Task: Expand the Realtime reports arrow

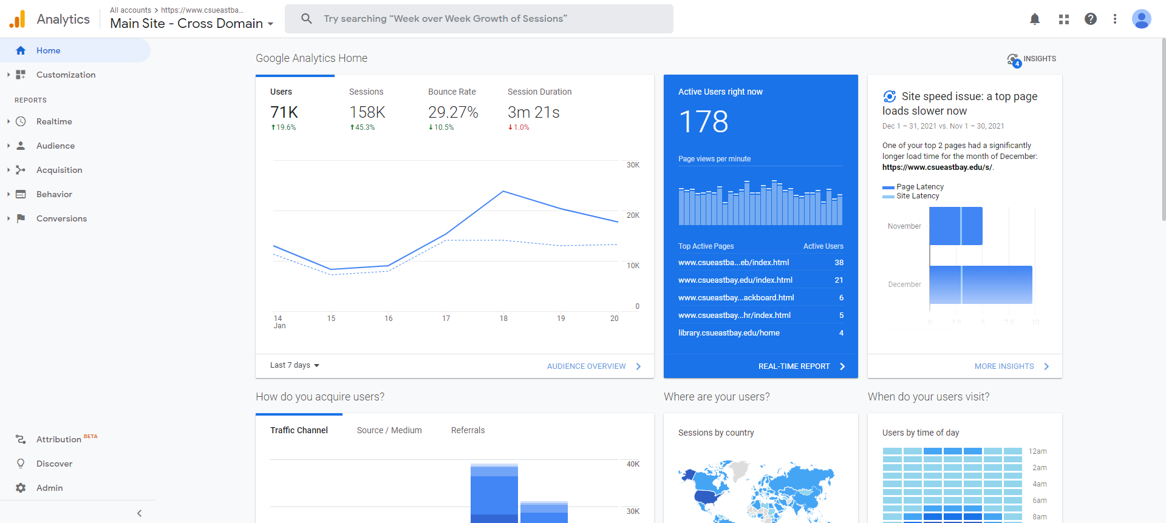Action: pos(9,121)
